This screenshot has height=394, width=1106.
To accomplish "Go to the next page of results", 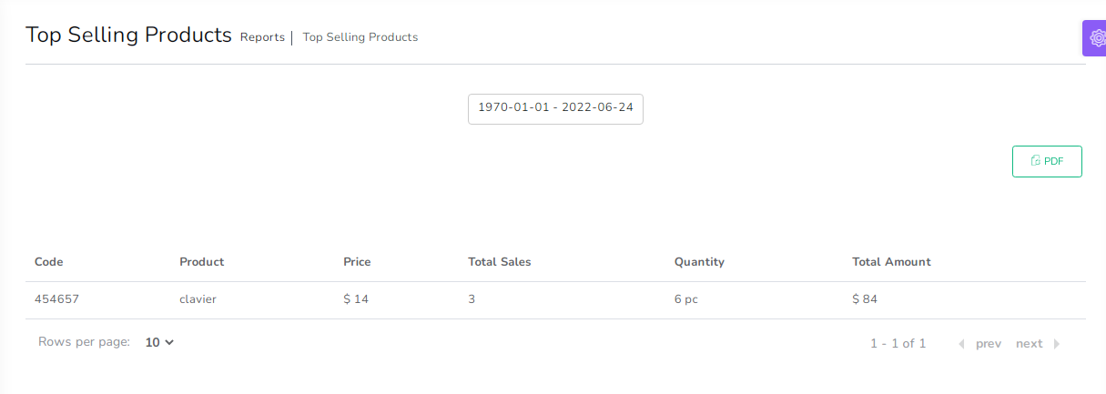I will click(1037, 344).
